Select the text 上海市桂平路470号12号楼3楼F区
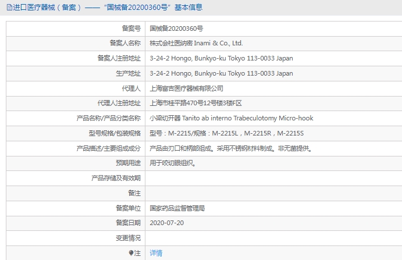This screenshot has width=402, height=260. click(195, 103)
